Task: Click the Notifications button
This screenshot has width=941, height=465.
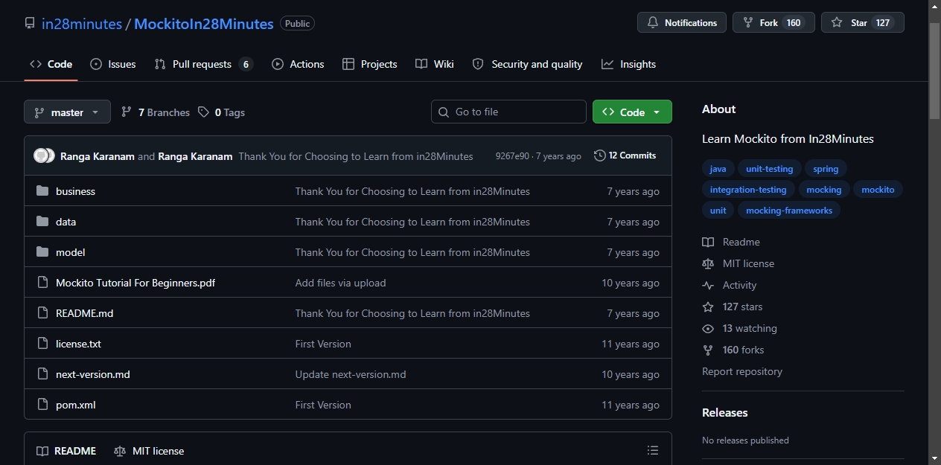Action: (x=682, y=23)
